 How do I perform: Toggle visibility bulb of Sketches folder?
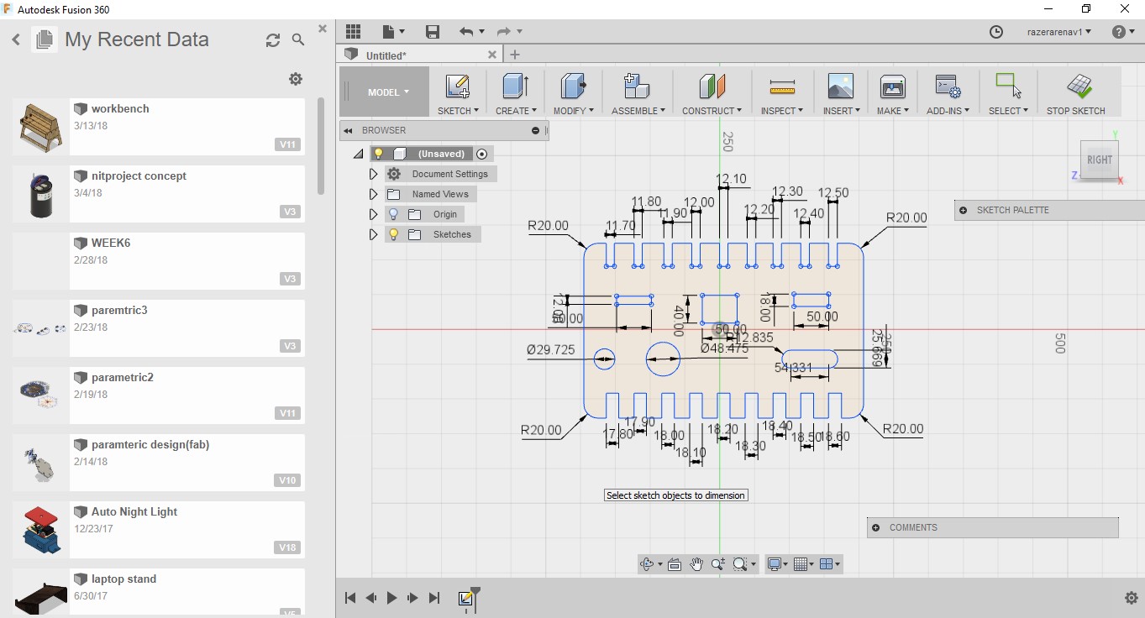[393, 234]
